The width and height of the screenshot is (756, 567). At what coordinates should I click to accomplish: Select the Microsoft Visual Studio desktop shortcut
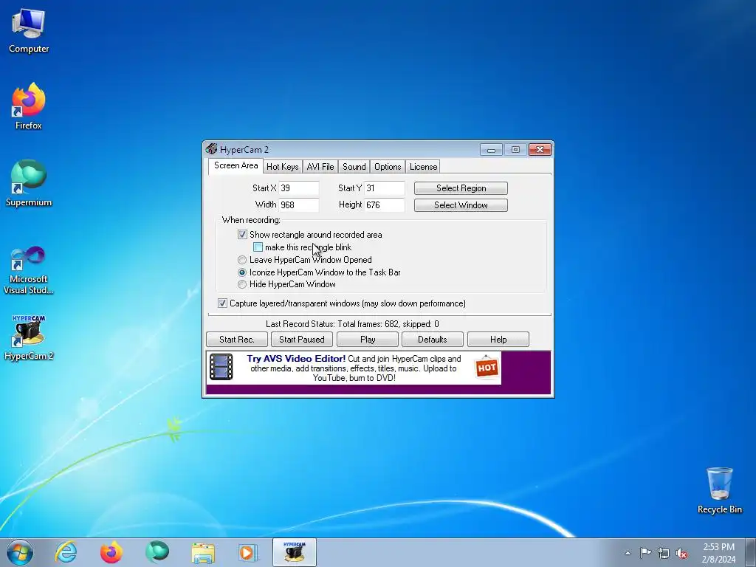[29, 270]
